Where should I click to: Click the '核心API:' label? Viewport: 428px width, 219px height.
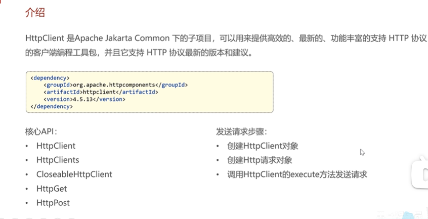click(41, 132)
